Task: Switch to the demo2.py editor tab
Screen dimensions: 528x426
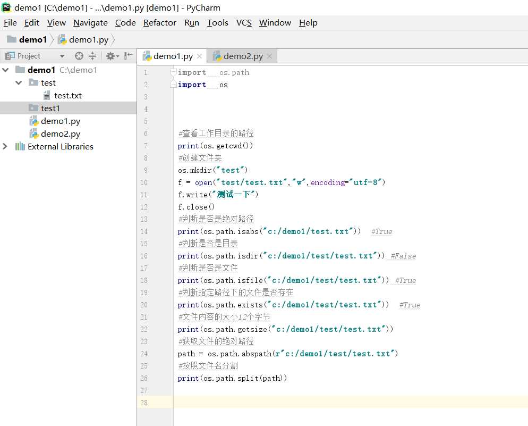Action: 243,56
